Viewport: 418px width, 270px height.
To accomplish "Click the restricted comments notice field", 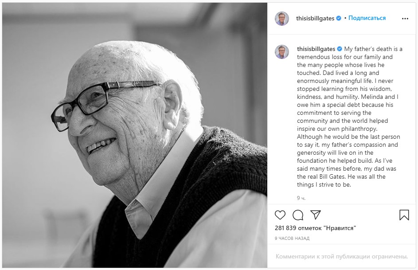I will tap(341, 256).
